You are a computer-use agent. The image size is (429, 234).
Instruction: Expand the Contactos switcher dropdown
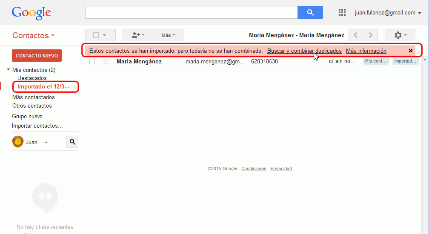33,36
